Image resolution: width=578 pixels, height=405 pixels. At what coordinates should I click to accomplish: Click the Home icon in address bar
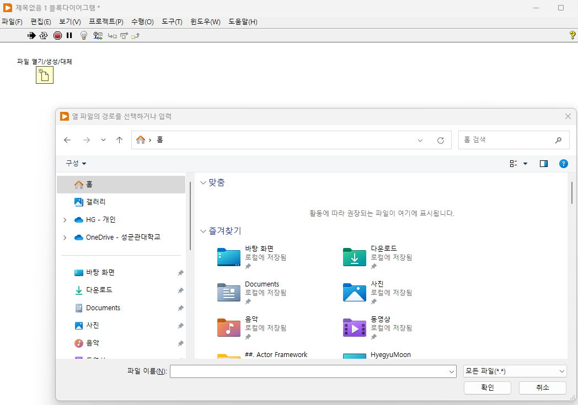point(141,140)
